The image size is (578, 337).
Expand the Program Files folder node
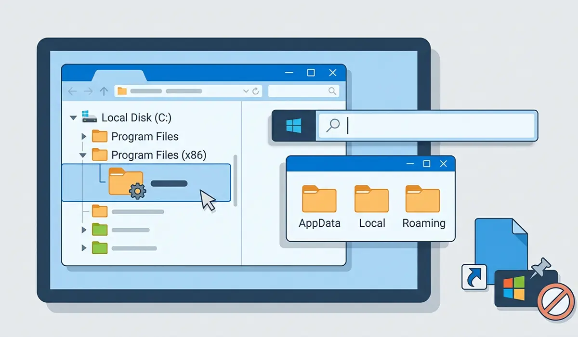coord(84,137)
